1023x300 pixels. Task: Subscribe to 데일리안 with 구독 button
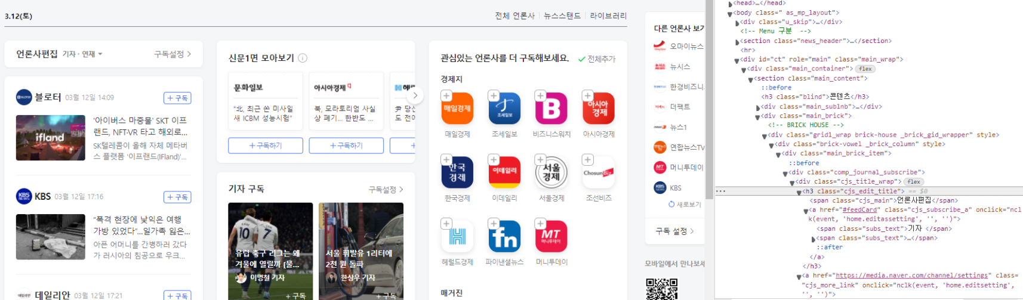pyautogui.click(x=177, y=295)
